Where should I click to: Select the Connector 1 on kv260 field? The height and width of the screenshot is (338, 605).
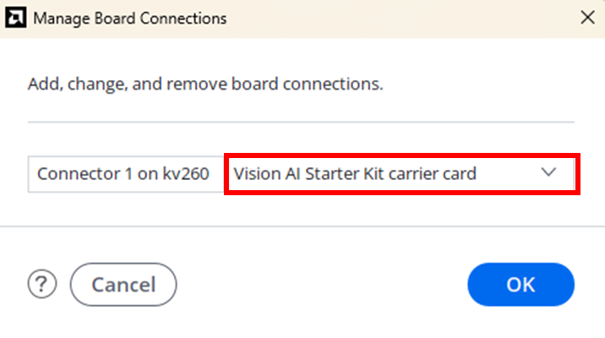coord(126,174)
